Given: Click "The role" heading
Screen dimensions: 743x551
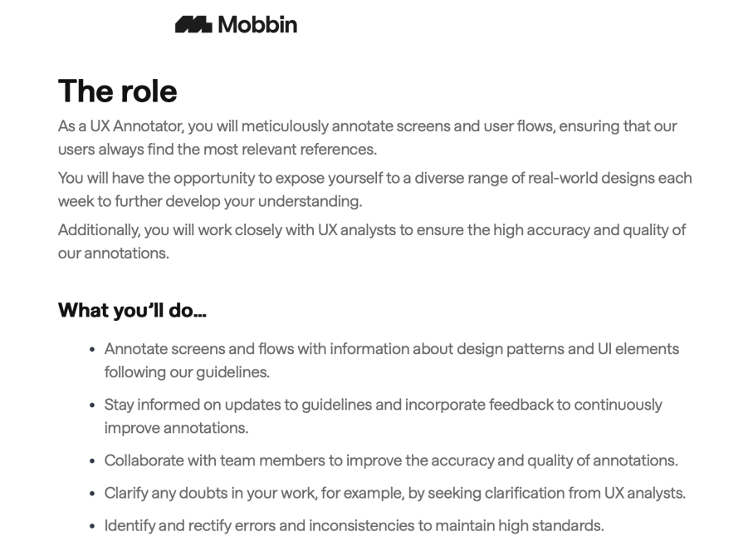Looking at the screenshot, I should (x=118, y=91).
